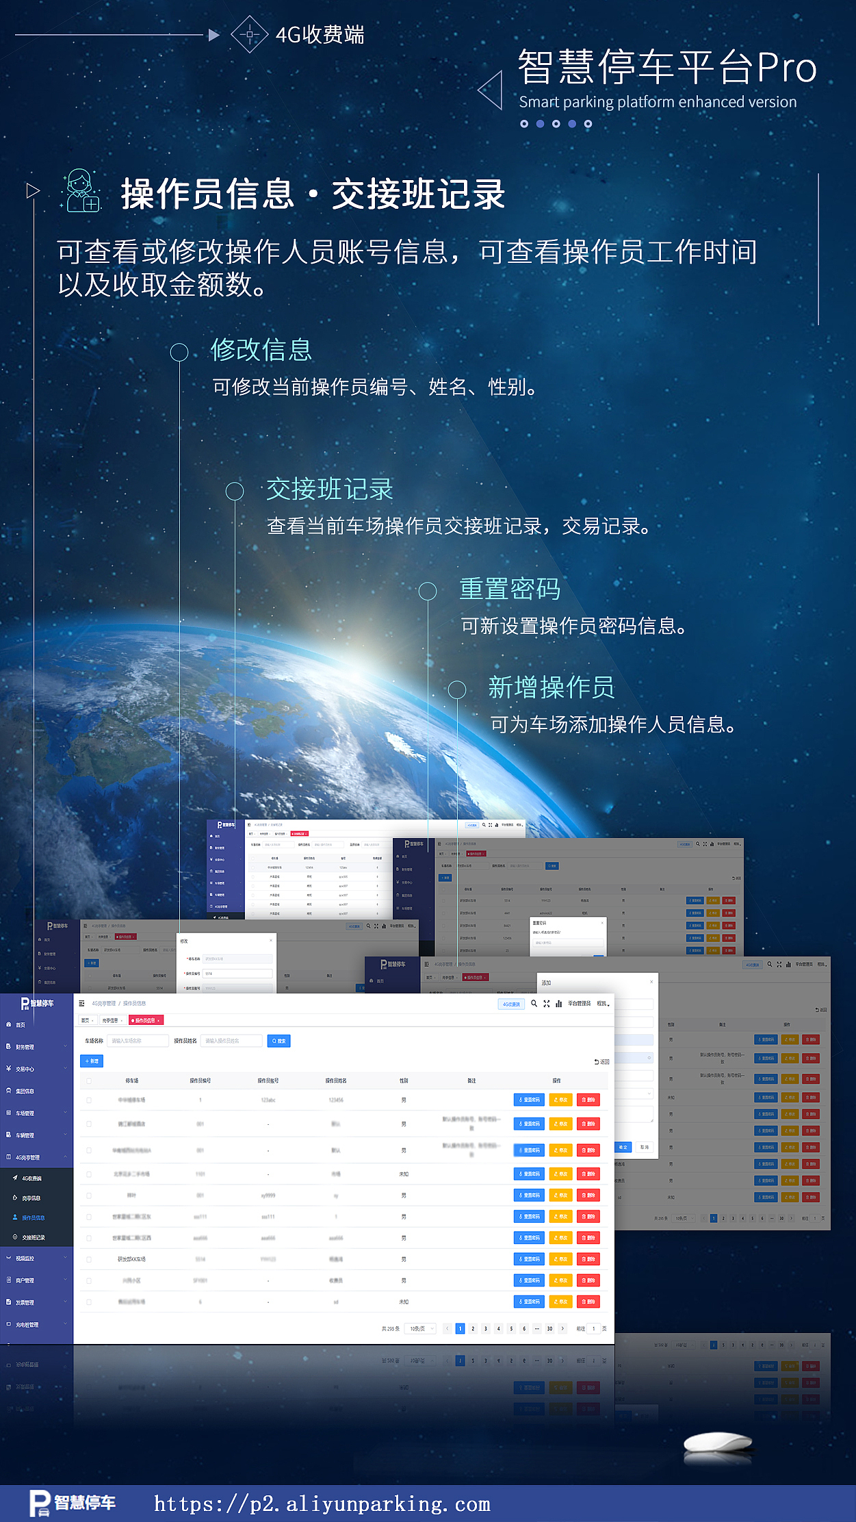
Task: Expand 发票管理 in the front sidebar
Action: tap(36, 1302)
